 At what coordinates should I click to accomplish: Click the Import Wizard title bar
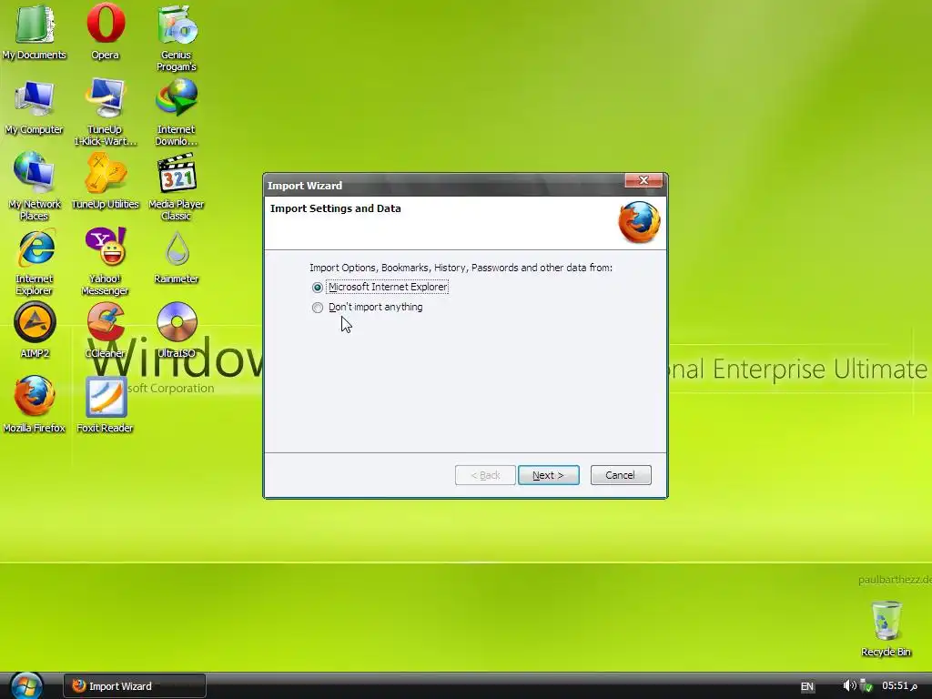point(443,185)
